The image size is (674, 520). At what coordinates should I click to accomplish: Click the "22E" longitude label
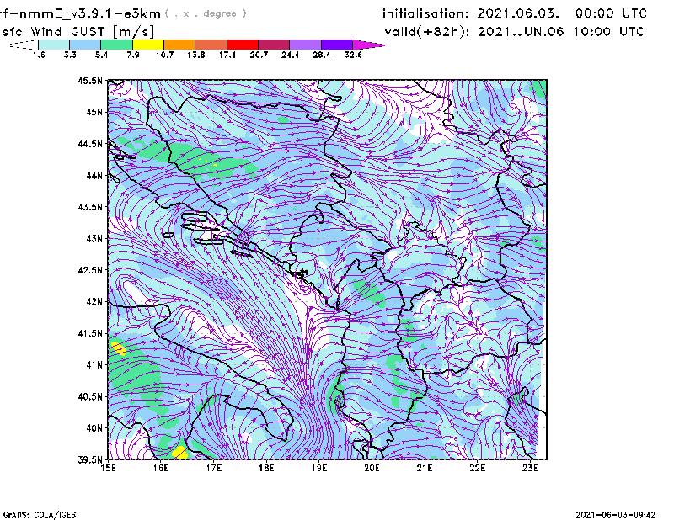click(x=477, y=468)
